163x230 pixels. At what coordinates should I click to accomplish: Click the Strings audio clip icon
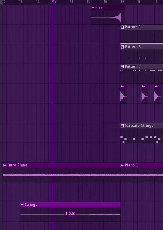[x=22, y=205]
